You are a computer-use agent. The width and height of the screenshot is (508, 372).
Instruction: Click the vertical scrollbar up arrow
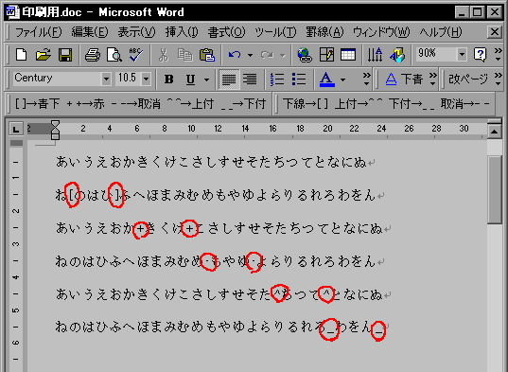(x=495, y=132)
